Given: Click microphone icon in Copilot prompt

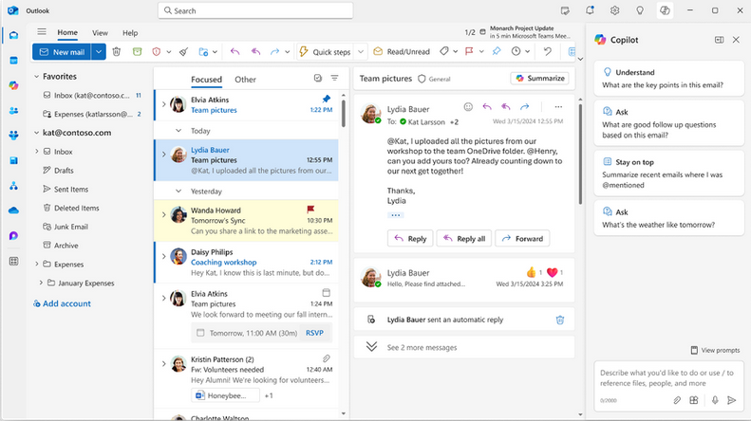Looking at the screenshot, I should 715,400.
